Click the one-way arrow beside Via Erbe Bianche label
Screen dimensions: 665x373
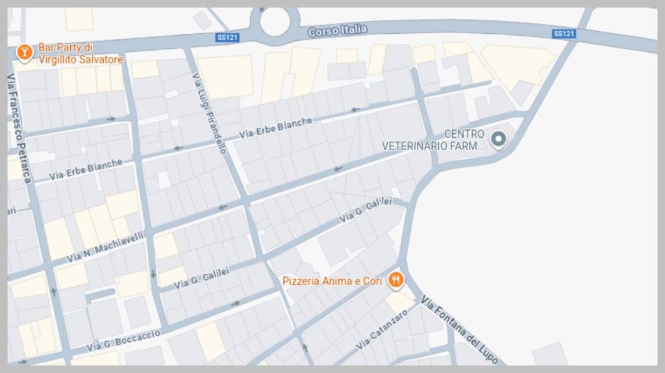pos(355,110)
